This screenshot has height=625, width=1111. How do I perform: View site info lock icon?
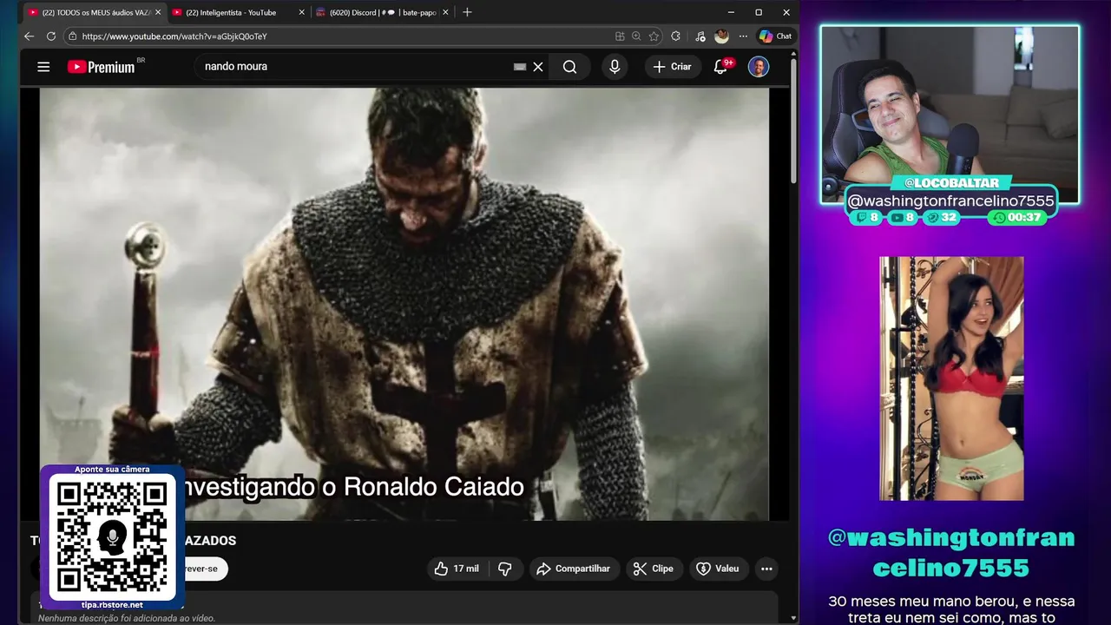point(73,36)
